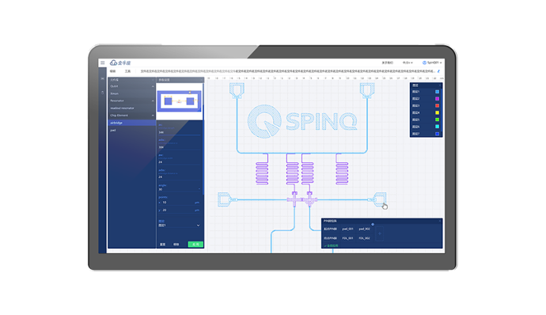Click the cloud logo icon
546x315 pixels.
[x=113, y=63]
